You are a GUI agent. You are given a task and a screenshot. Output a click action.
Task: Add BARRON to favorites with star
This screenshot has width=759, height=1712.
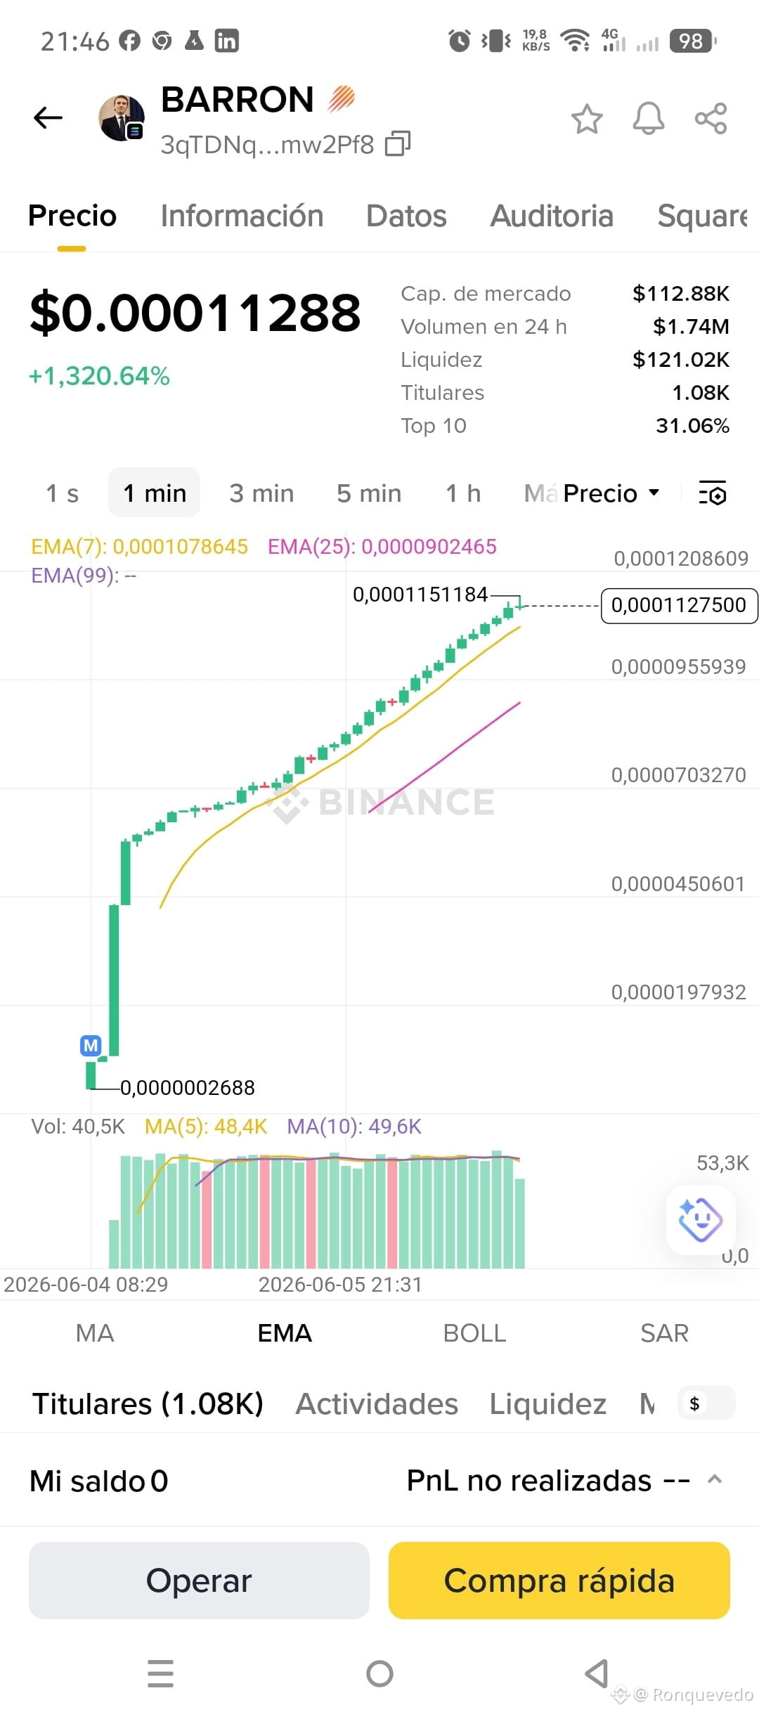(x=587, y=118)
